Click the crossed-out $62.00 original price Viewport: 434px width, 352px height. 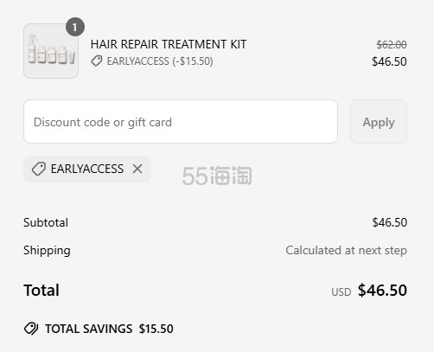point(392,45)
